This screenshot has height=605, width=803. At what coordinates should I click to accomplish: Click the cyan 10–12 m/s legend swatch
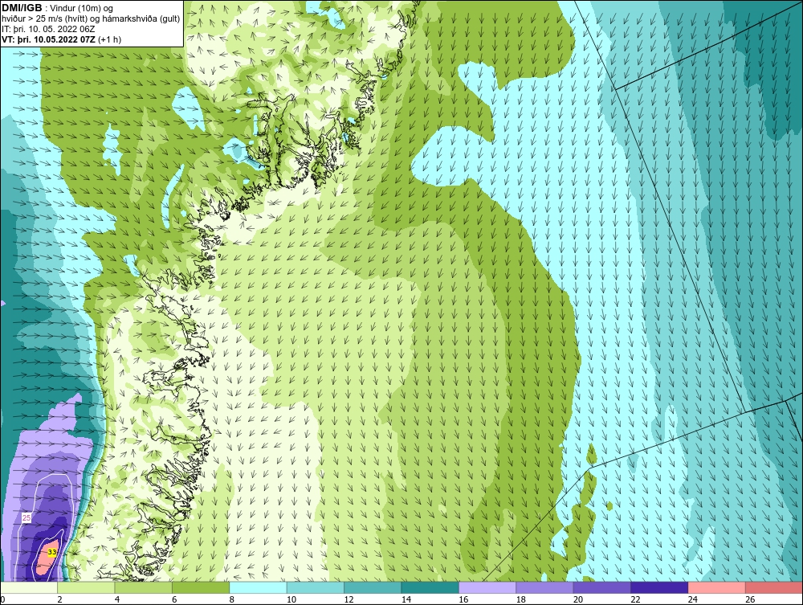tap(316, 587)
